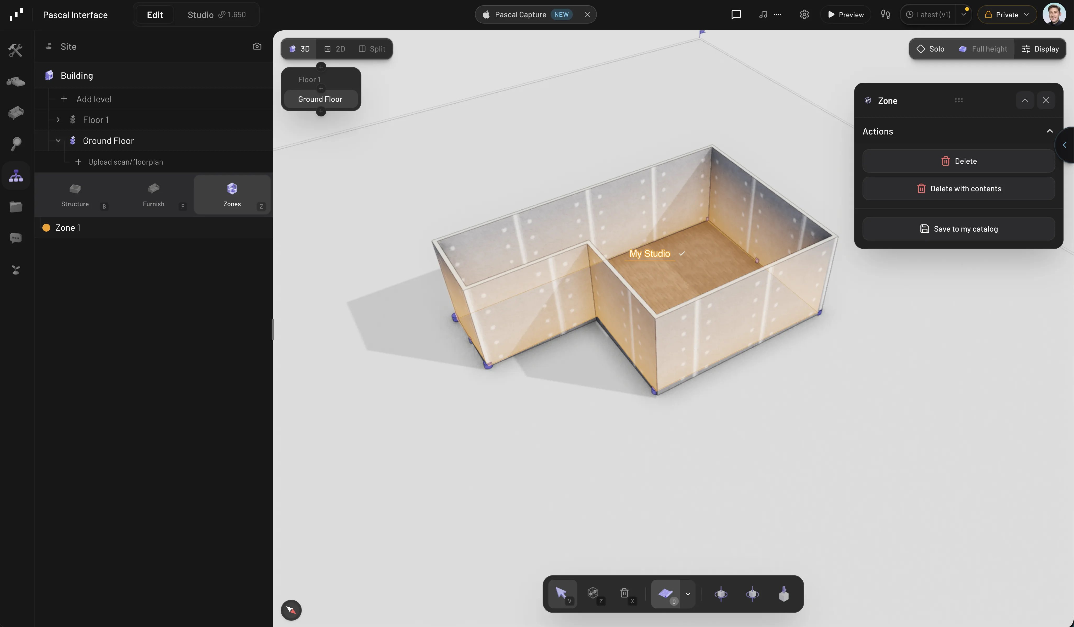This screenshot has width=1074, height=627.
Task: Open the user profile avatar
Action: [x=1054, y=14]
